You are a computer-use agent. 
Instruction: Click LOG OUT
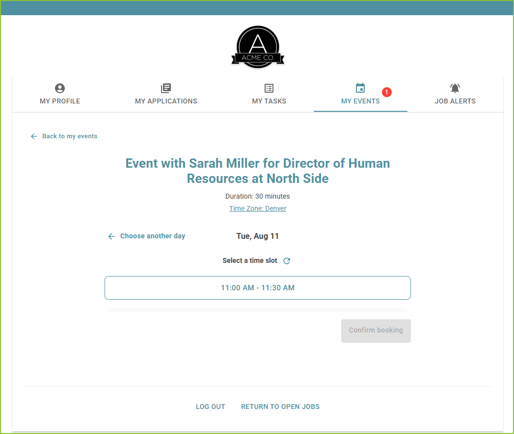(x=211, y=407)
